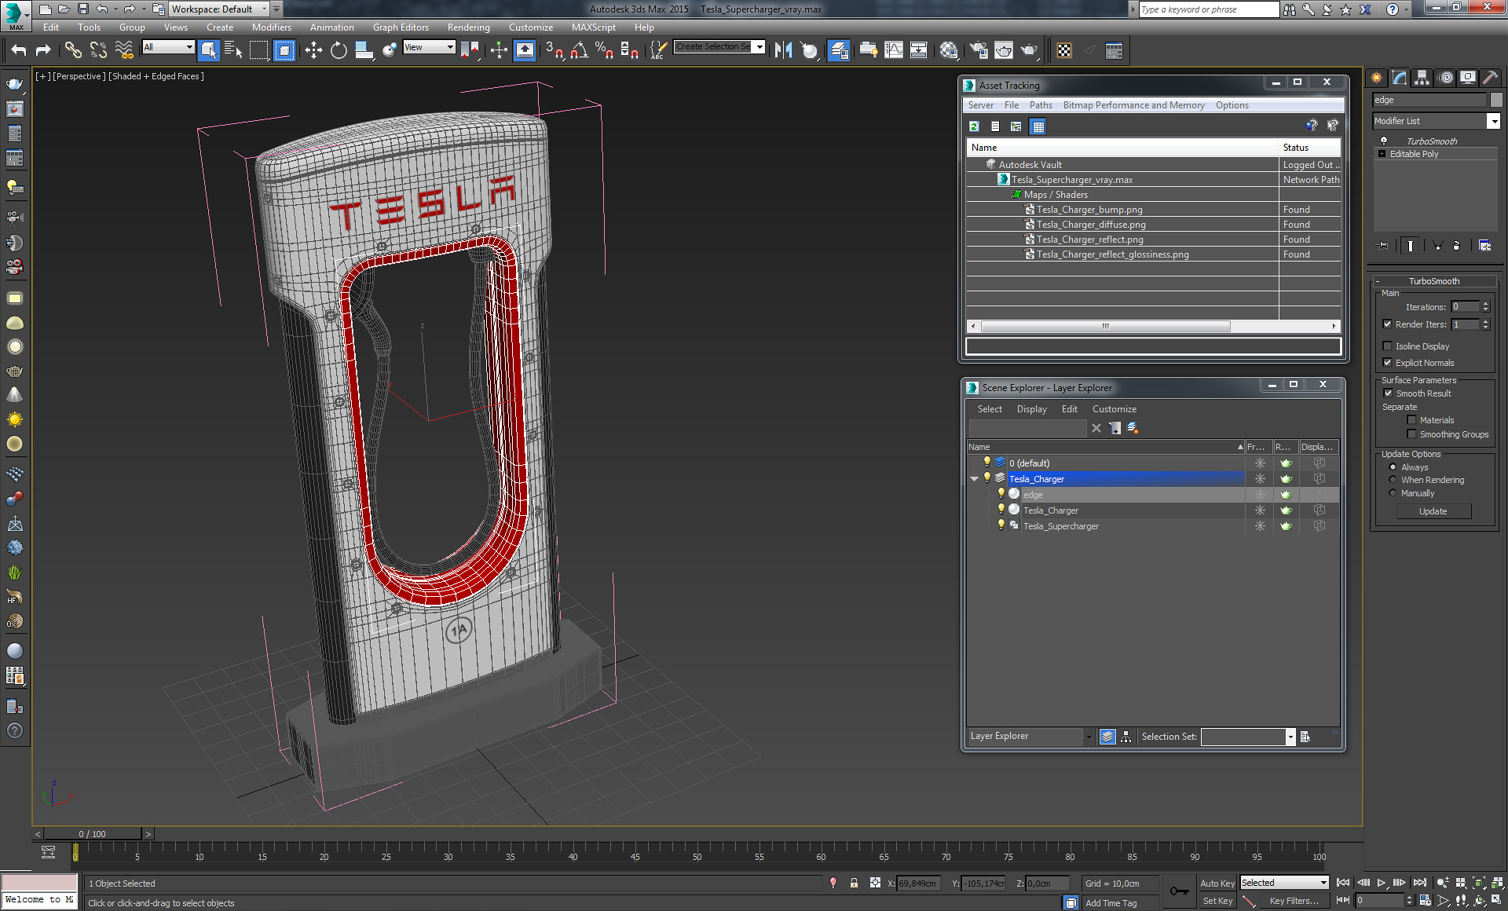Open the Graph Editors menu

401,27
